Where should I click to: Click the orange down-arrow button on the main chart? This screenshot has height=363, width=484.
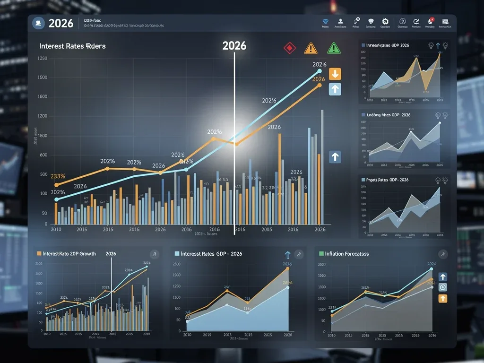click(x=335, y=74)
